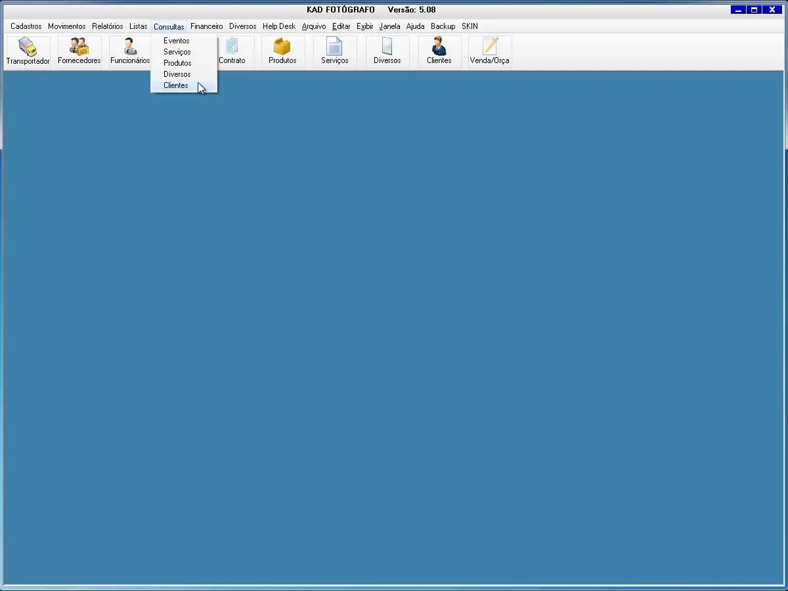Choose Clientes in the Consultas dropdown

pyautogui.click(x=176, y=85)
